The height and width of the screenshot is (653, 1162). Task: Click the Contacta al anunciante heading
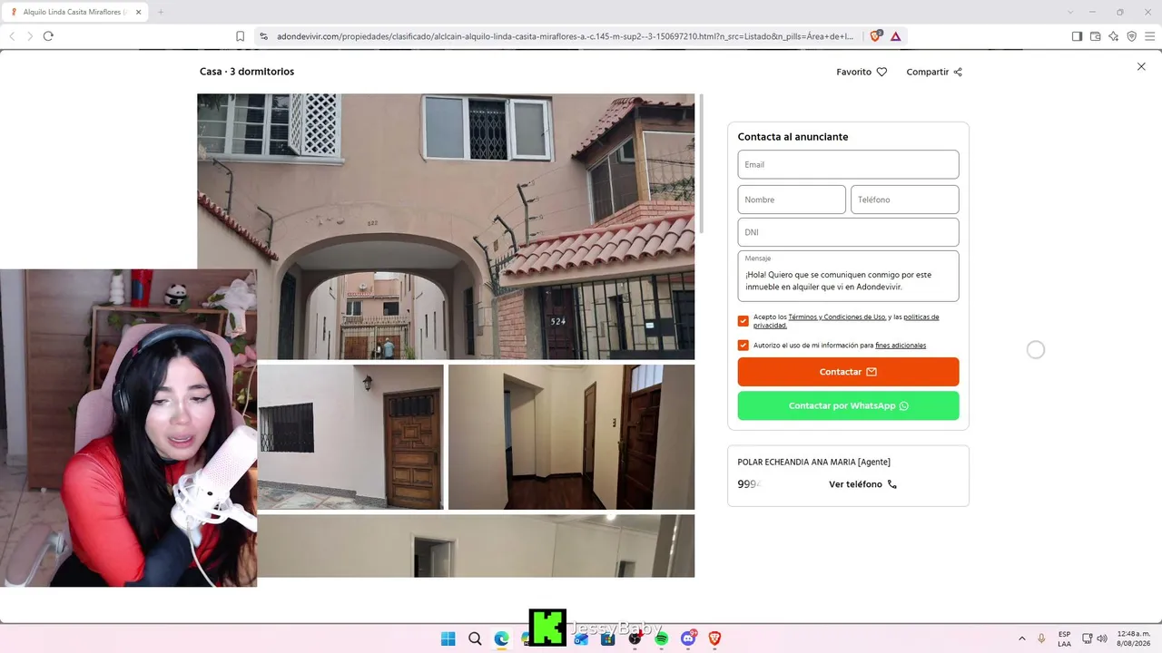point(793,137)
